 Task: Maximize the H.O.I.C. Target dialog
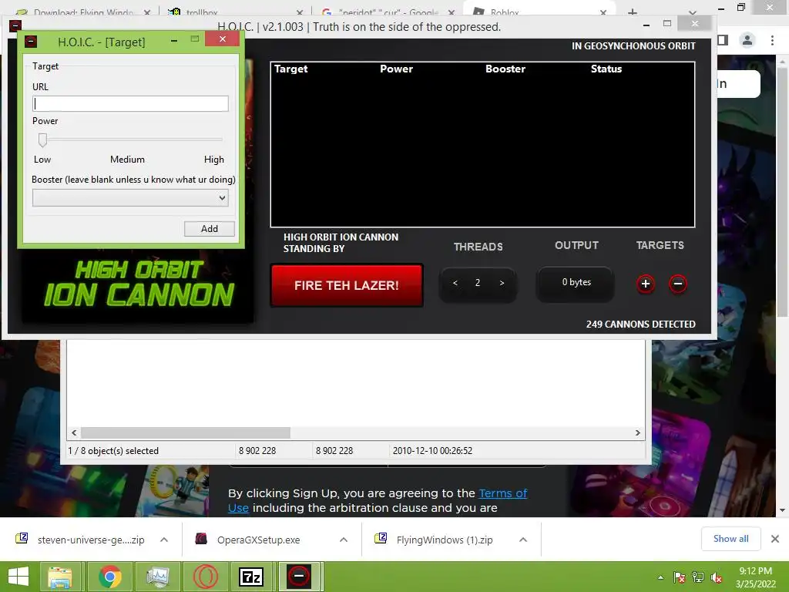coord(195,39)
